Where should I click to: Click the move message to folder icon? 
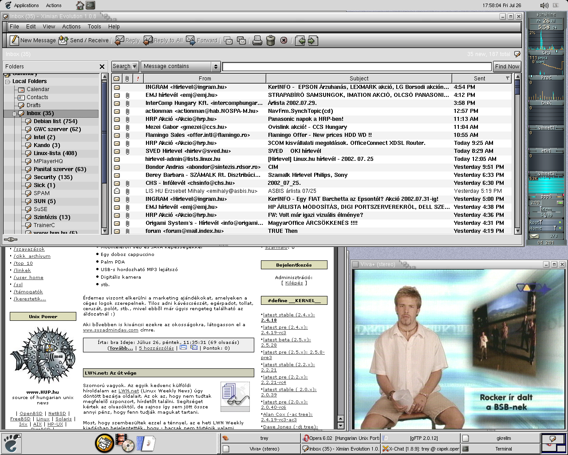229,41
